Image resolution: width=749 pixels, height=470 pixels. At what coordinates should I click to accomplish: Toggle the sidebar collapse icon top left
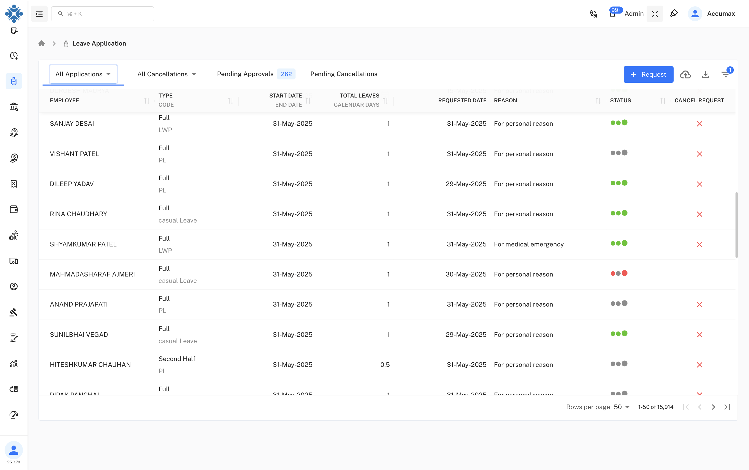[39, 14]
